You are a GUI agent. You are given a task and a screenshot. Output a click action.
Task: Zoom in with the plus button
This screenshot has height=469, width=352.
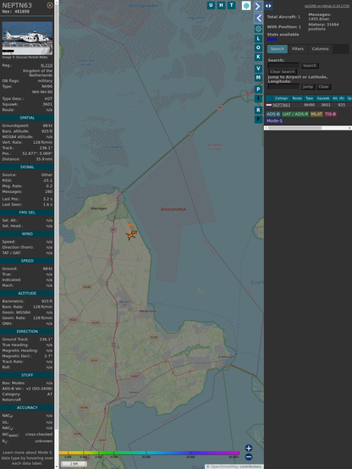[249, 448]
